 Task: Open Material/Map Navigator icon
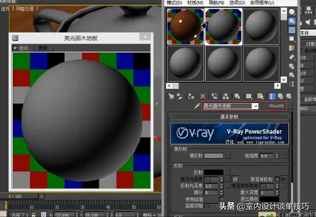(292, 84)
